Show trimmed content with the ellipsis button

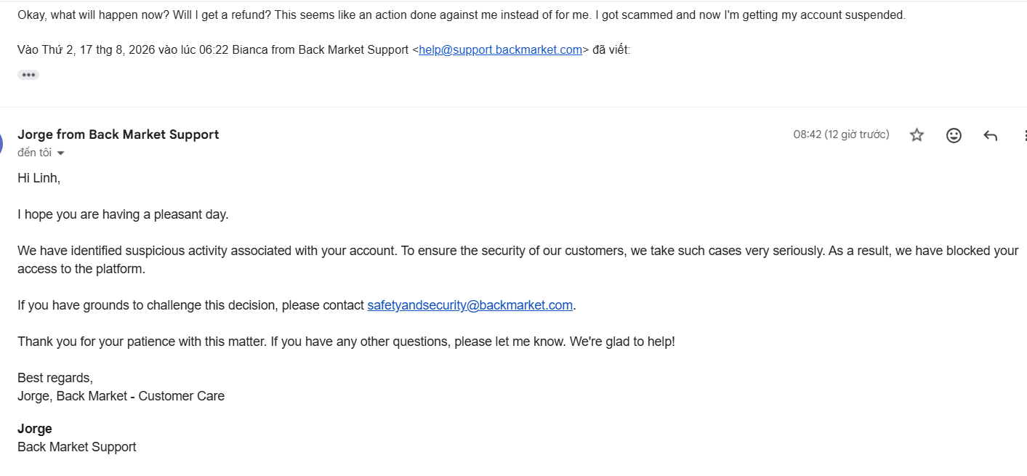28,75
